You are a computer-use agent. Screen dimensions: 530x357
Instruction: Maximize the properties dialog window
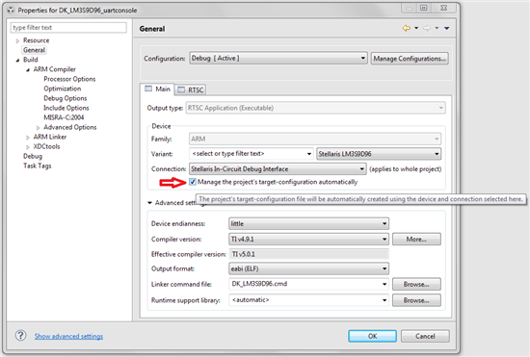424,8
